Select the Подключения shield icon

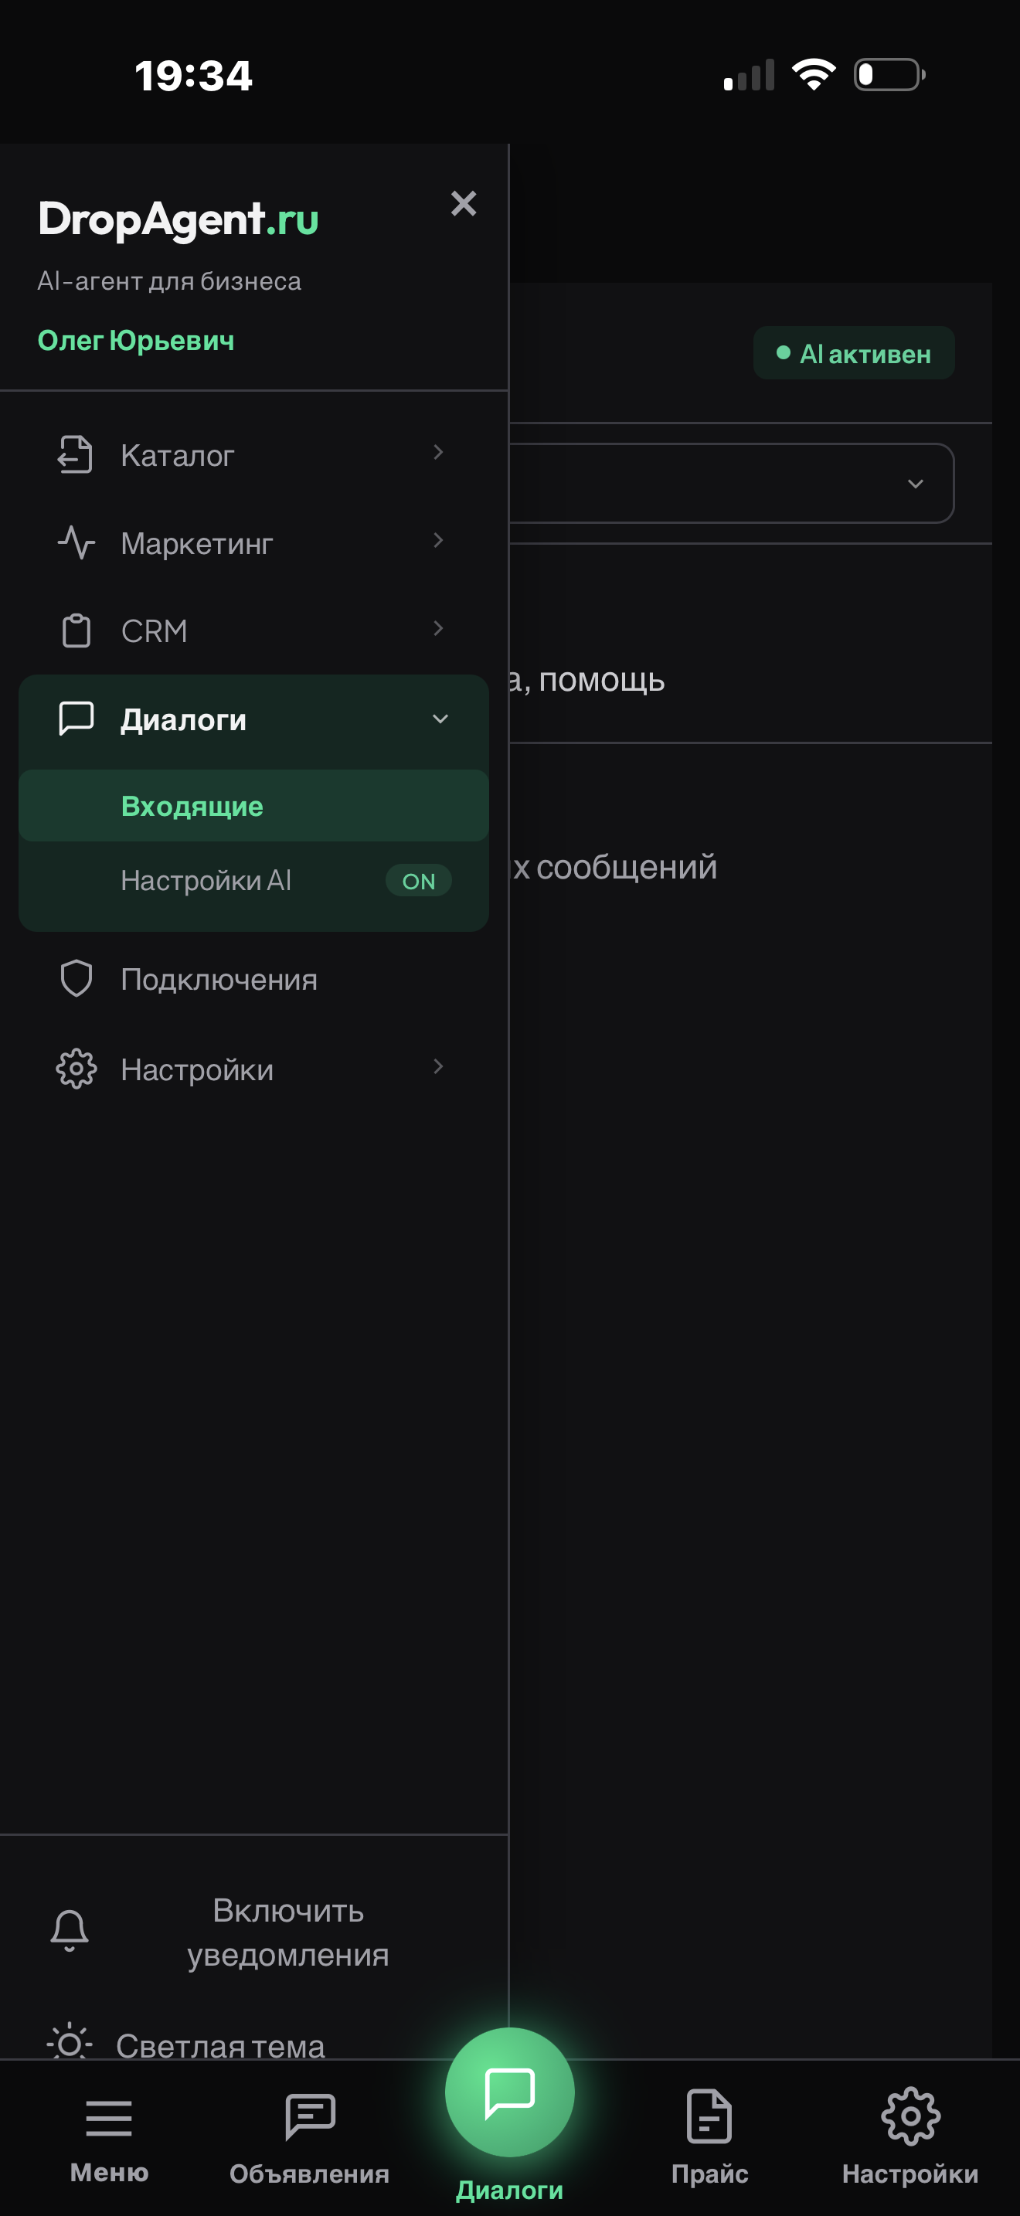76,978
